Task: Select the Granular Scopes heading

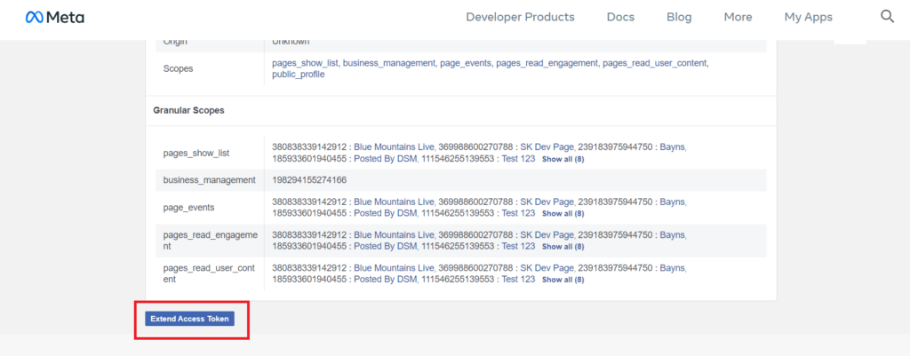Action: [x=188, y=110]
